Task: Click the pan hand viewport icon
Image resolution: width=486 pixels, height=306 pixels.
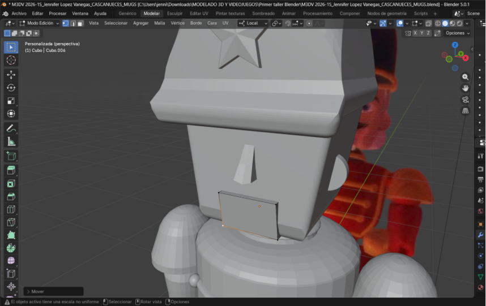Action: pos(466,88)
